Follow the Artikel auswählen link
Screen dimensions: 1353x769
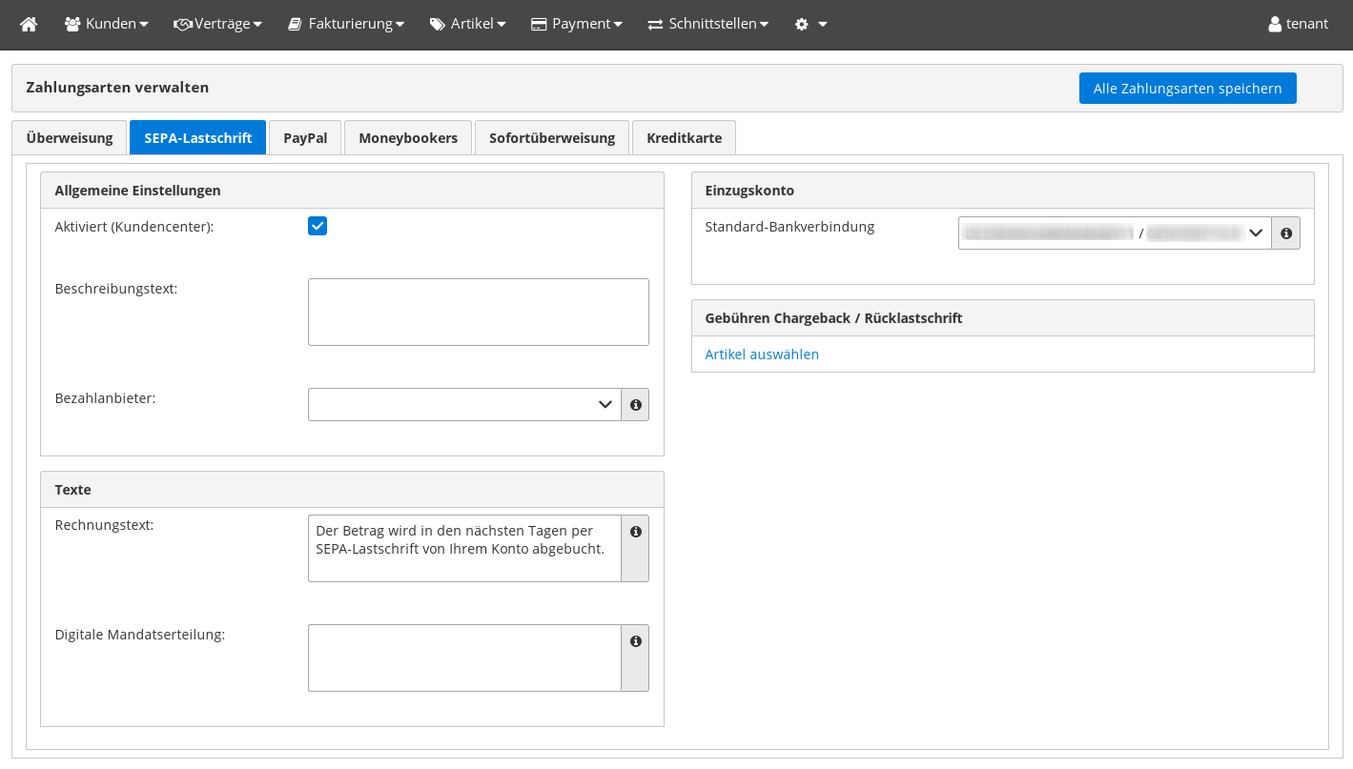click(762, 354)
